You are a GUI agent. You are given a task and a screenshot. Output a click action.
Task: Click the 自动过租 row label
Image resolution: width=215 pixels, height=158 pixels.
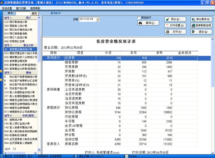pos(72,139)
